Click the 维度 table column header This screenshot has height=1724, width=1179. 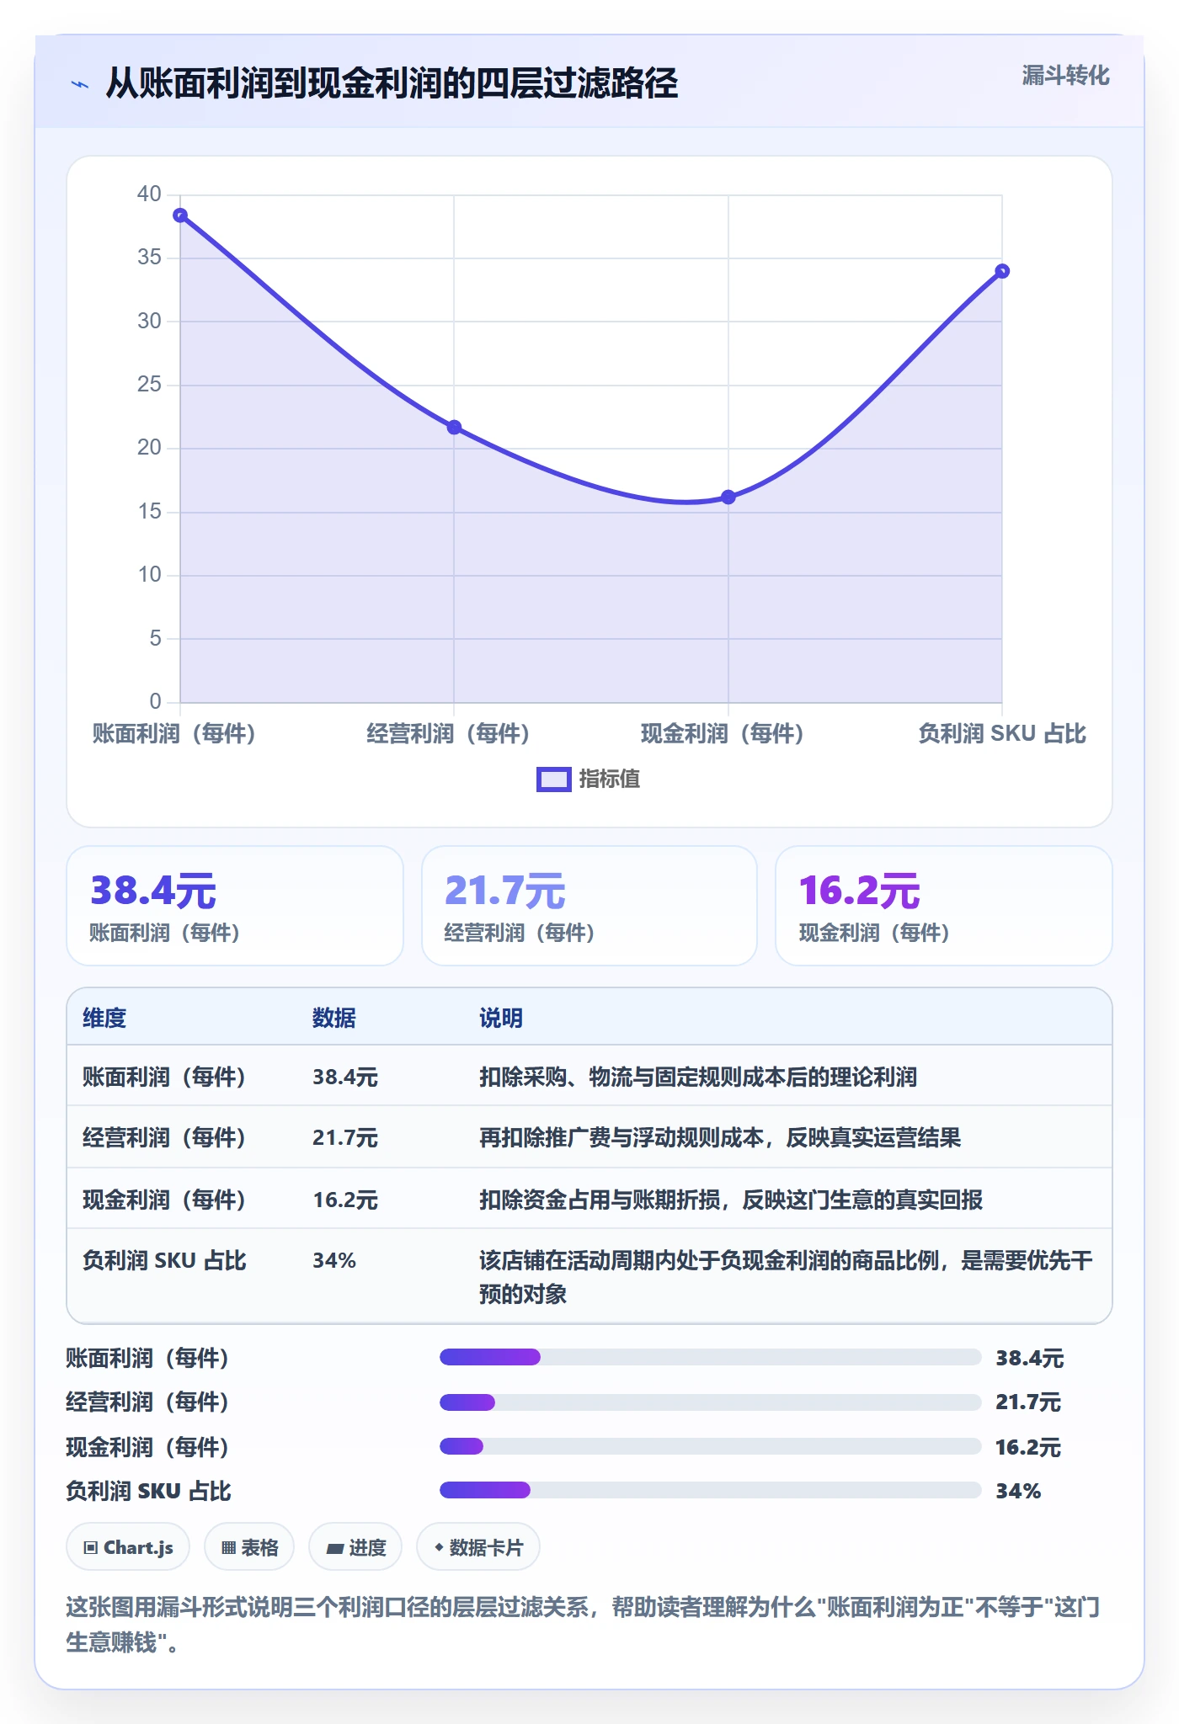click(104, 1018)
